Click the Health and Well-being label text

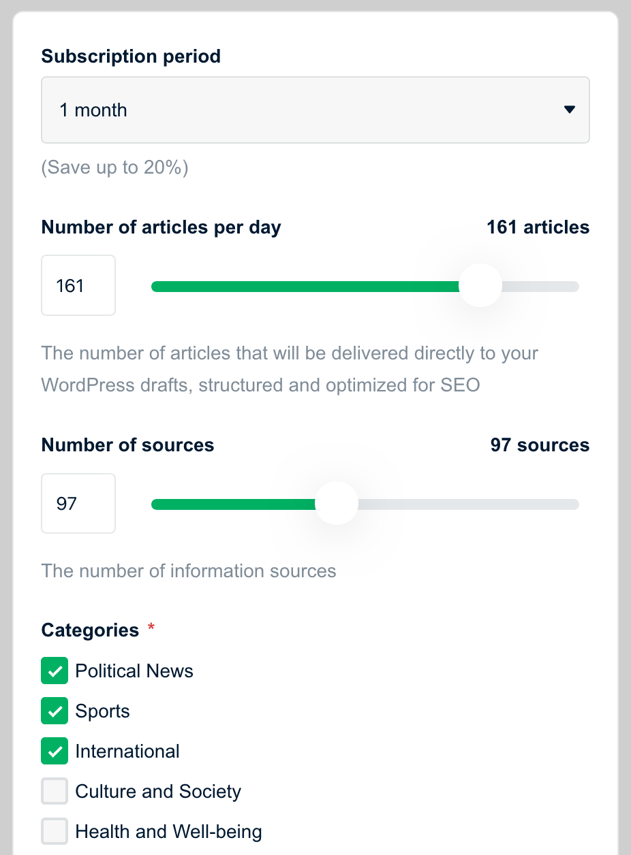168,832
